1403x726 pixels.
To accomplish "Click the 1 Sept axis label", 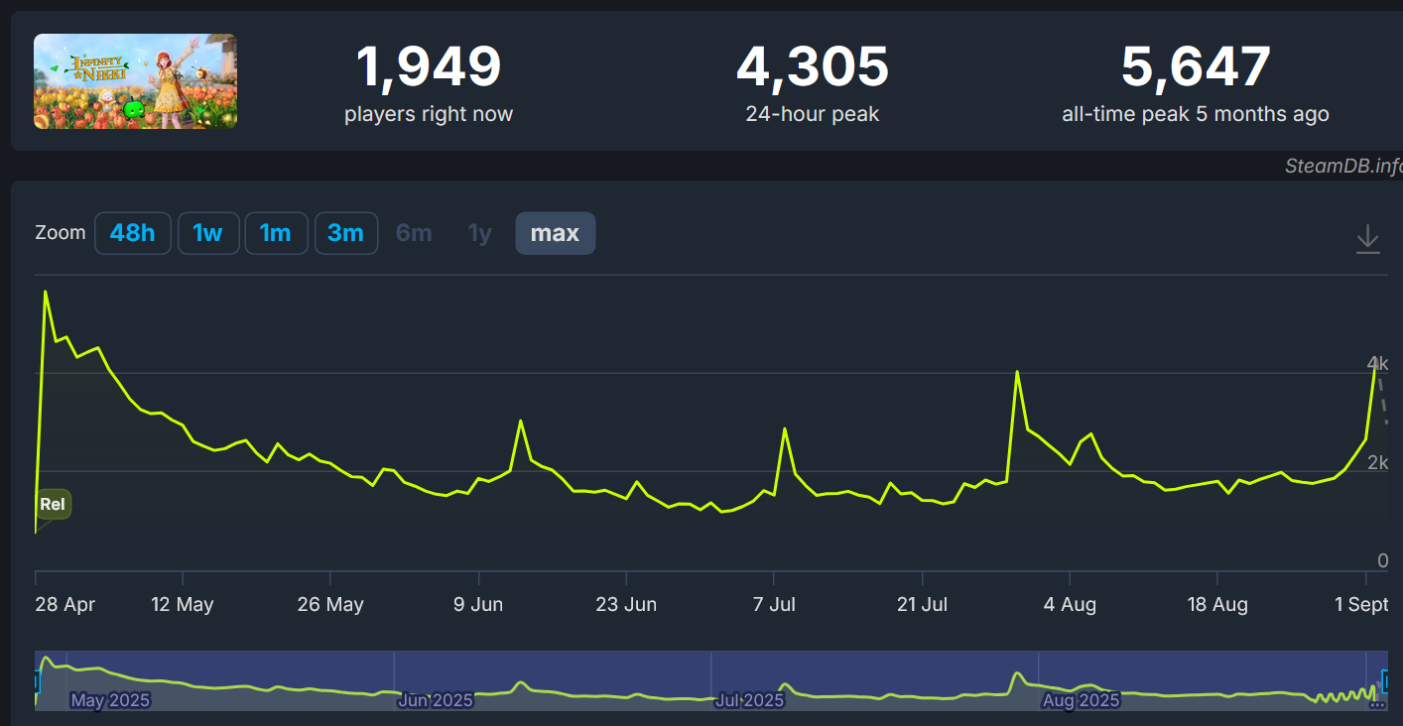I will point(1361,604).
